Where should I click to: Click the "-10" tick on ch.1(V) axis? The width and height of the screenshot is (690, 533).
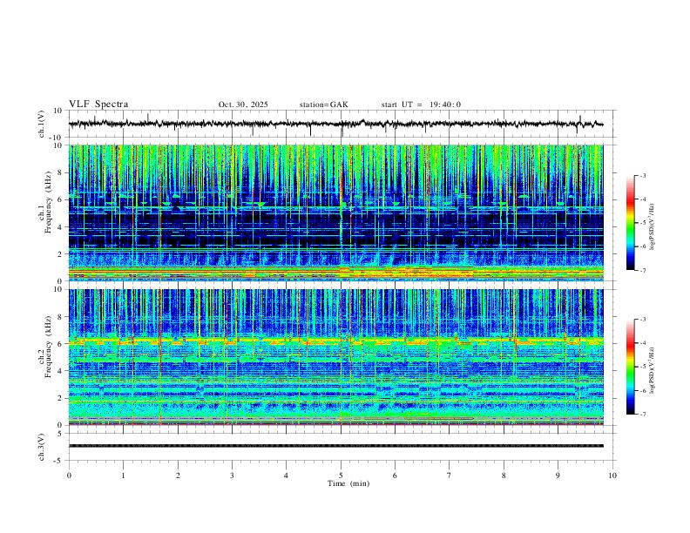coord(56,138)
